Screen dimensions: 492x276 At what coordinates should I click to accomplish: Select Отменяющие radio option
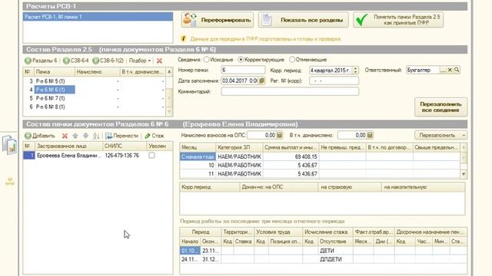[x=292, y=60]
